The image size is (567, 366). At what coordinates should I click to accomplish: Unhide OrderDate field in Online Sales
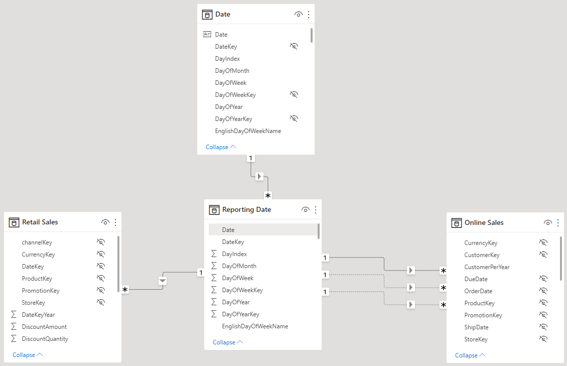click(543, 291)
